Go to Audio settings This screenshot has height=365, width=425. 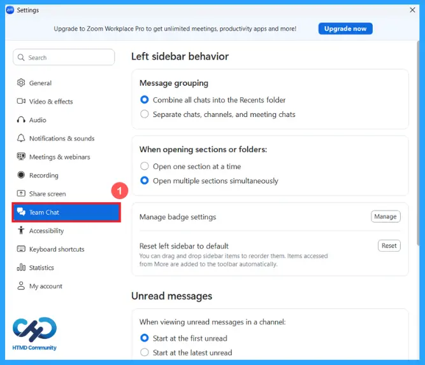point(66,120)
